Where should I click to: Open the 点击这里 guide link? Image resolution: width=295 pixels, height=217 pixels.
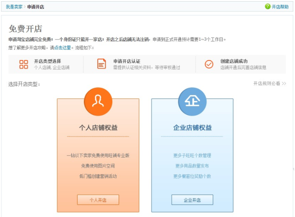[x=62, y=48]
